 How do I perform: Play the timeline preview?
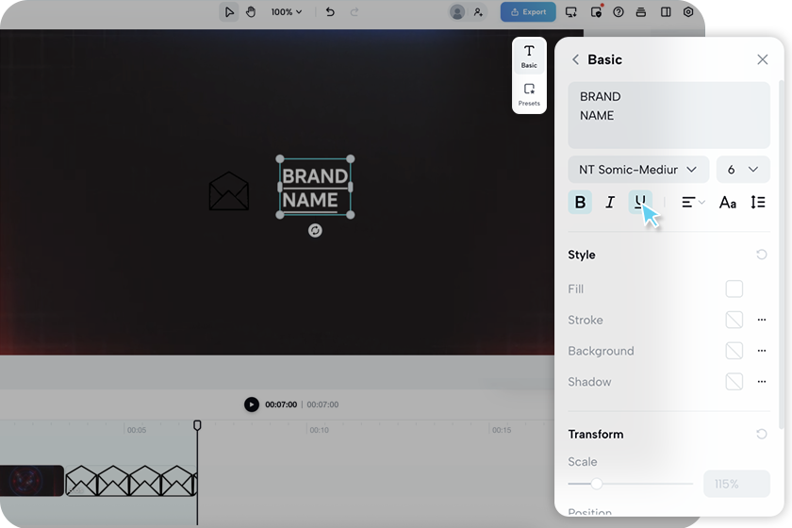[x=252, y=404]
